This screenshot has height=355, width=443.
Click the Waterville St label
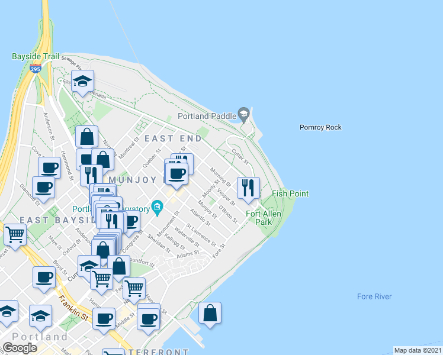187,237
